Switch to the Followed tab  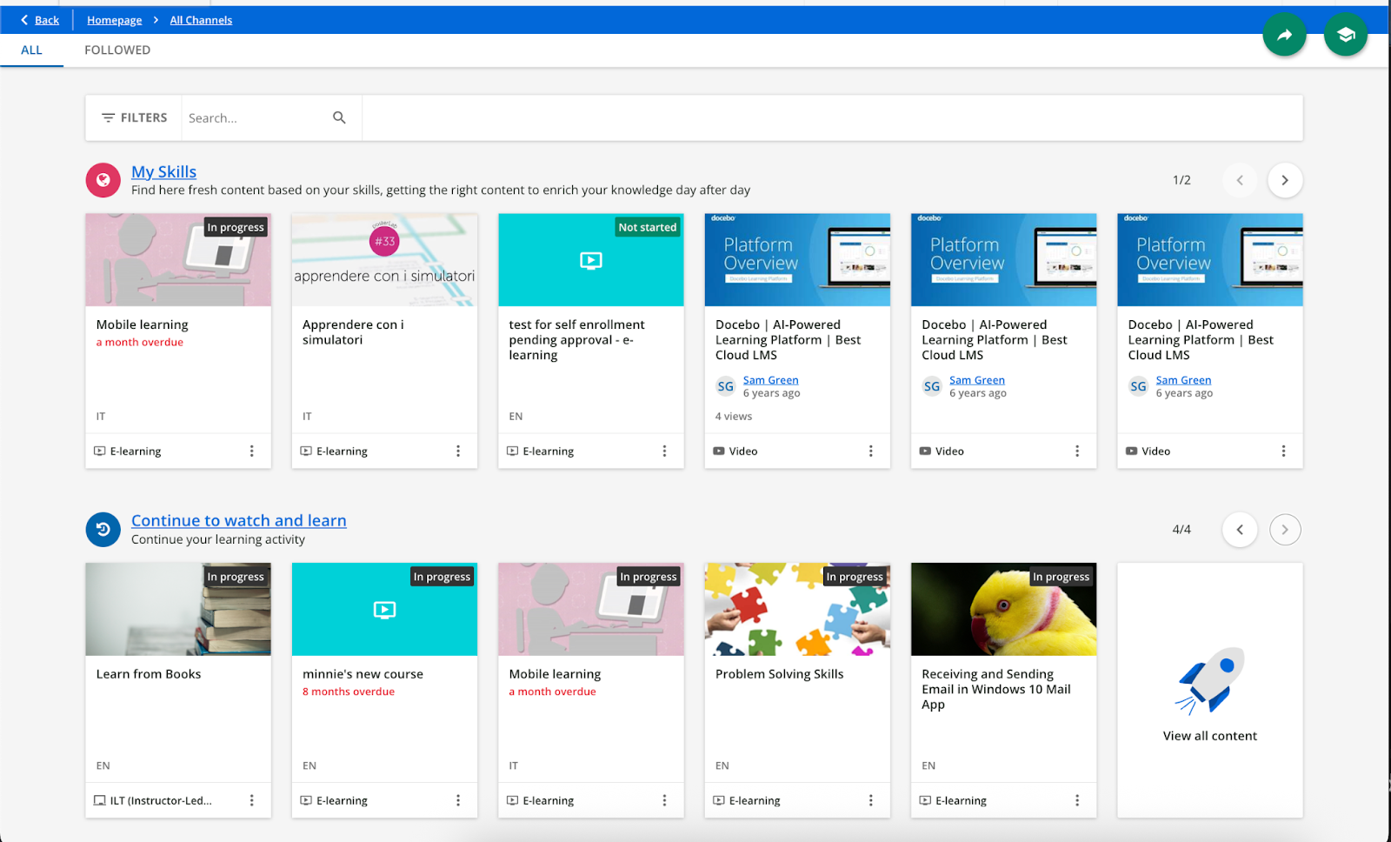pyautogui.click(x=117, y=50)
